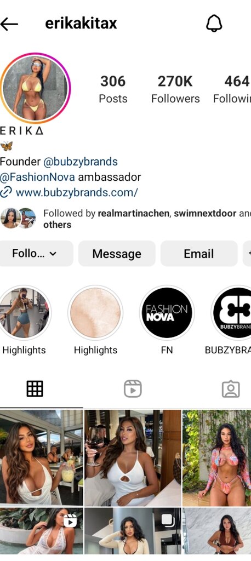251x561 pixels.
Task: Open the gym mirror selfie Highlights story
Action: click(x=24, y=313)
